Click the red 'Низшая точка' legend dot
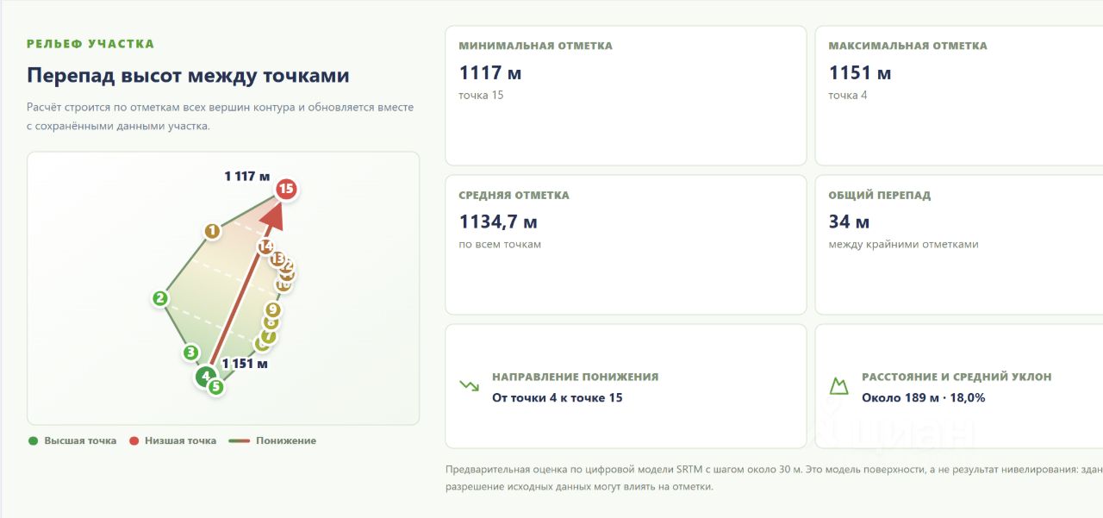Screen dimensions: 1103x518 (x=134, y=440)
